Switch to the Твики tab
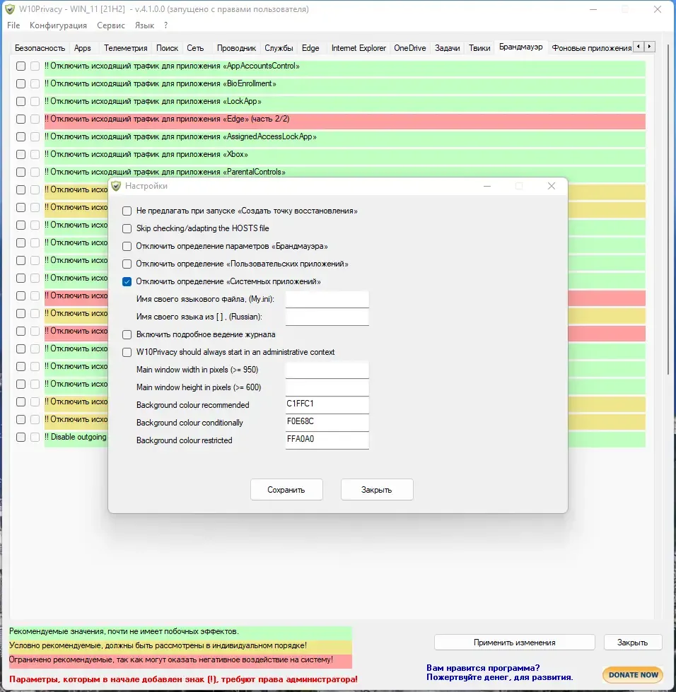Image resolution: width=676 pixels, height=692 pixels. 479,48
